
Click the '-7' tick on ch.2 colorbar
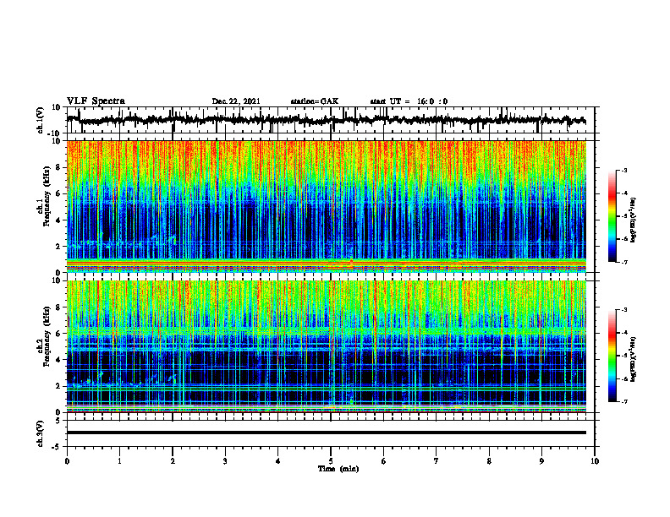[x=624, y=401]
